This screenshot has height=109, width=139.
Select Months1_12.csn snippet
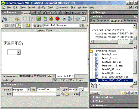[x=111, y=62]
